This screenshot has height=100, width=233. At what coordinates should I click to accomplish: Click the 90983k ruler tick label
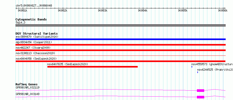pyautogui.click(x=103, y=10)
